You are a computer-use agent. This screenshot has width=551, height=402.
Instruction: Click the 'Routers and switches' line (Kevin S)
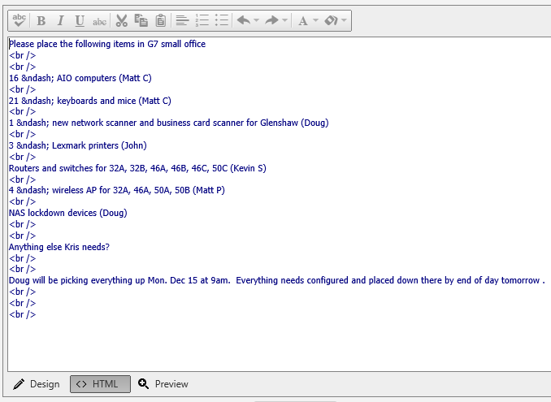click(137, 168)
